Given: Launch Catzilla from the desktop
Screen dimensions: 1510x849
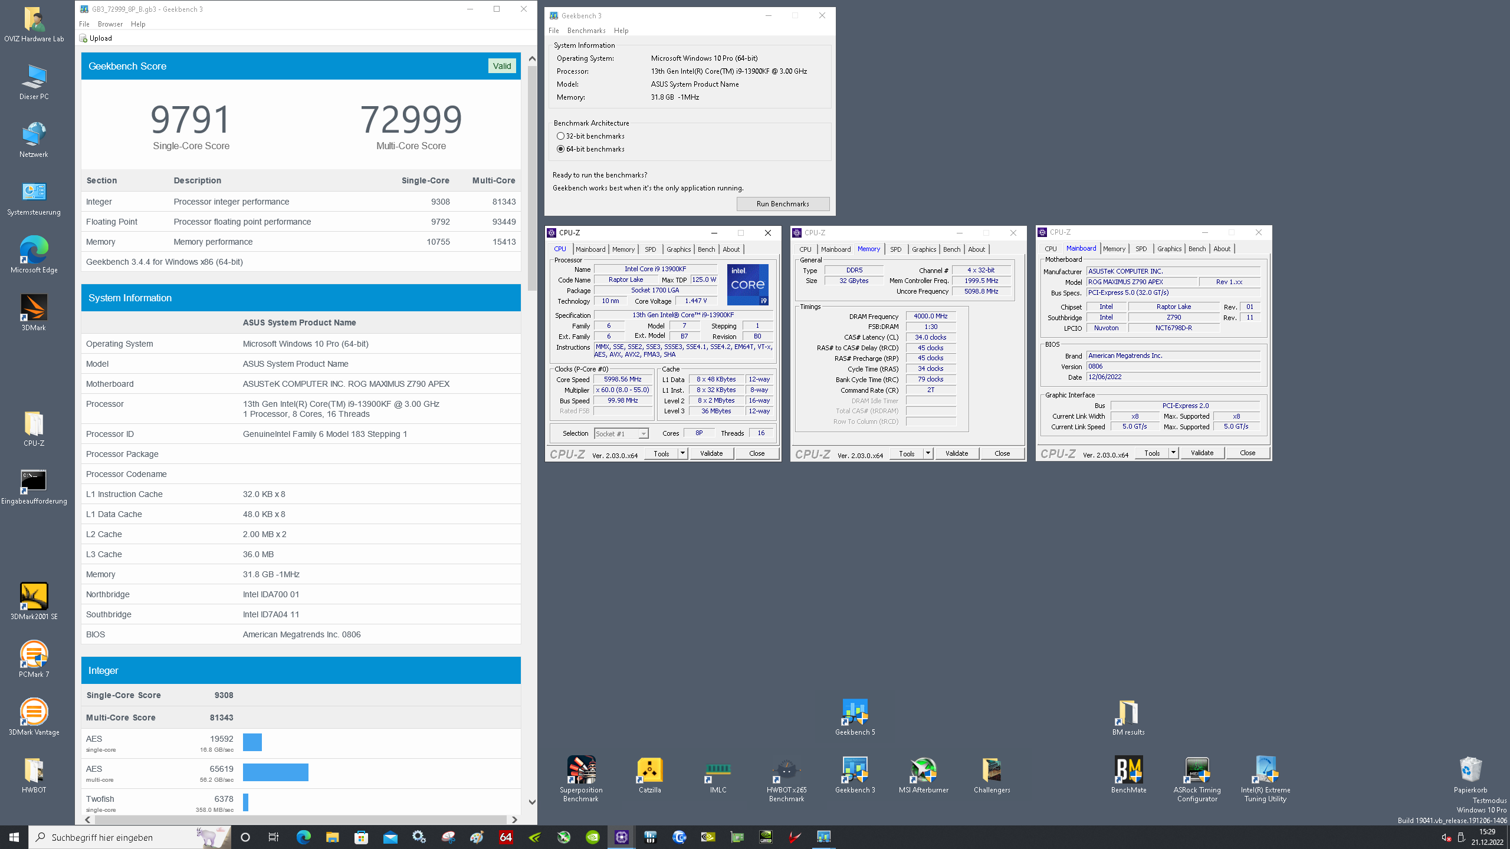Looking at the screenshot, I should click(649, 776).
